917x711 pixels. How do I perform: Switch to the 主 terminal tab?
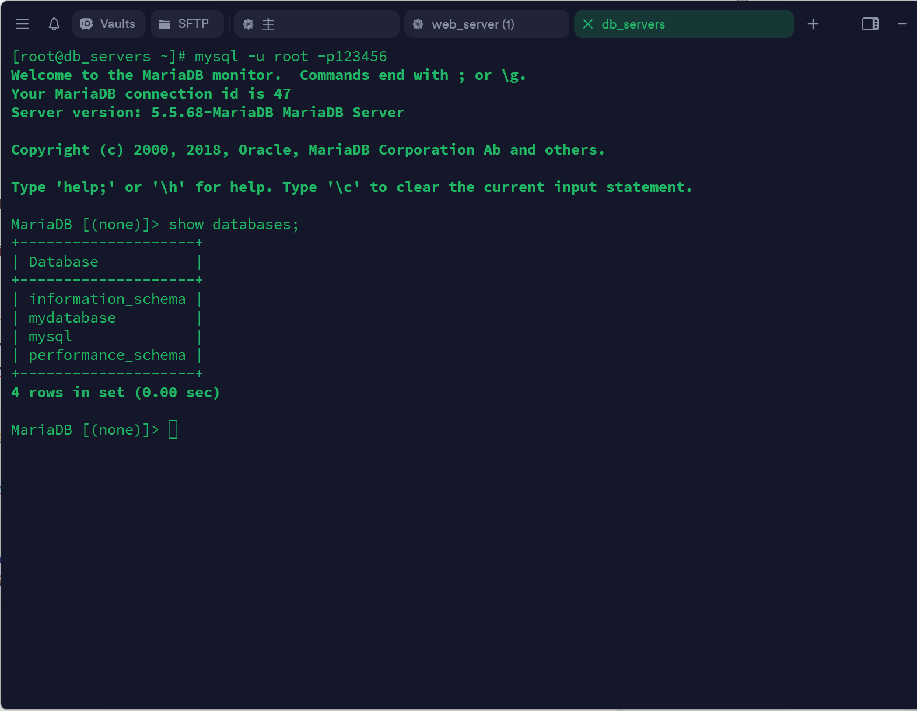(x=317, y=24)
